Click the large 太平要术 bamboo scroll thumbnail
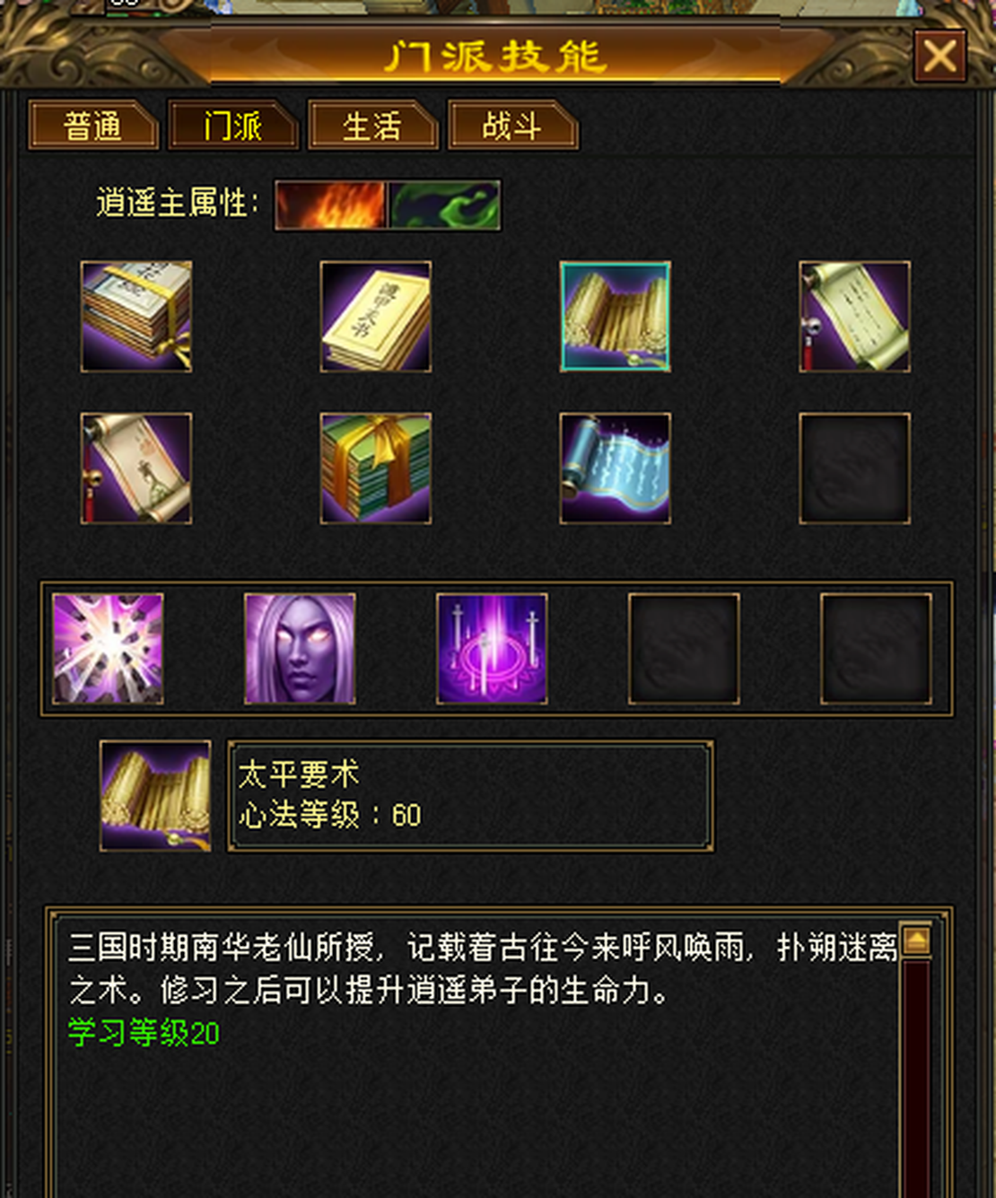 (155, 796)
